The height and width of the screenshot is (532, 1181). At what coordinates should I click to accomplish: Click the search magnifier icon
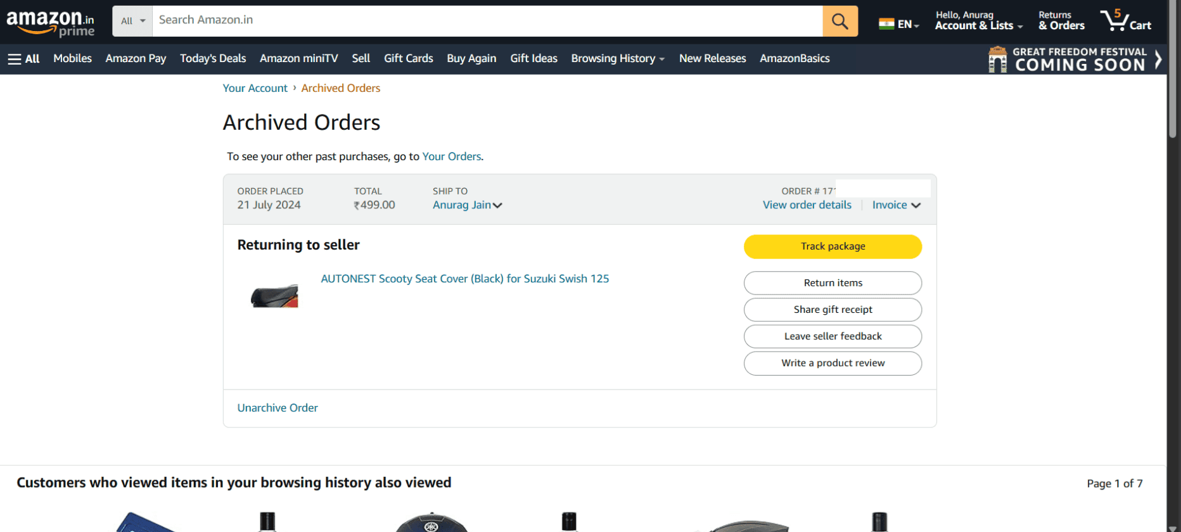[840, 20]
